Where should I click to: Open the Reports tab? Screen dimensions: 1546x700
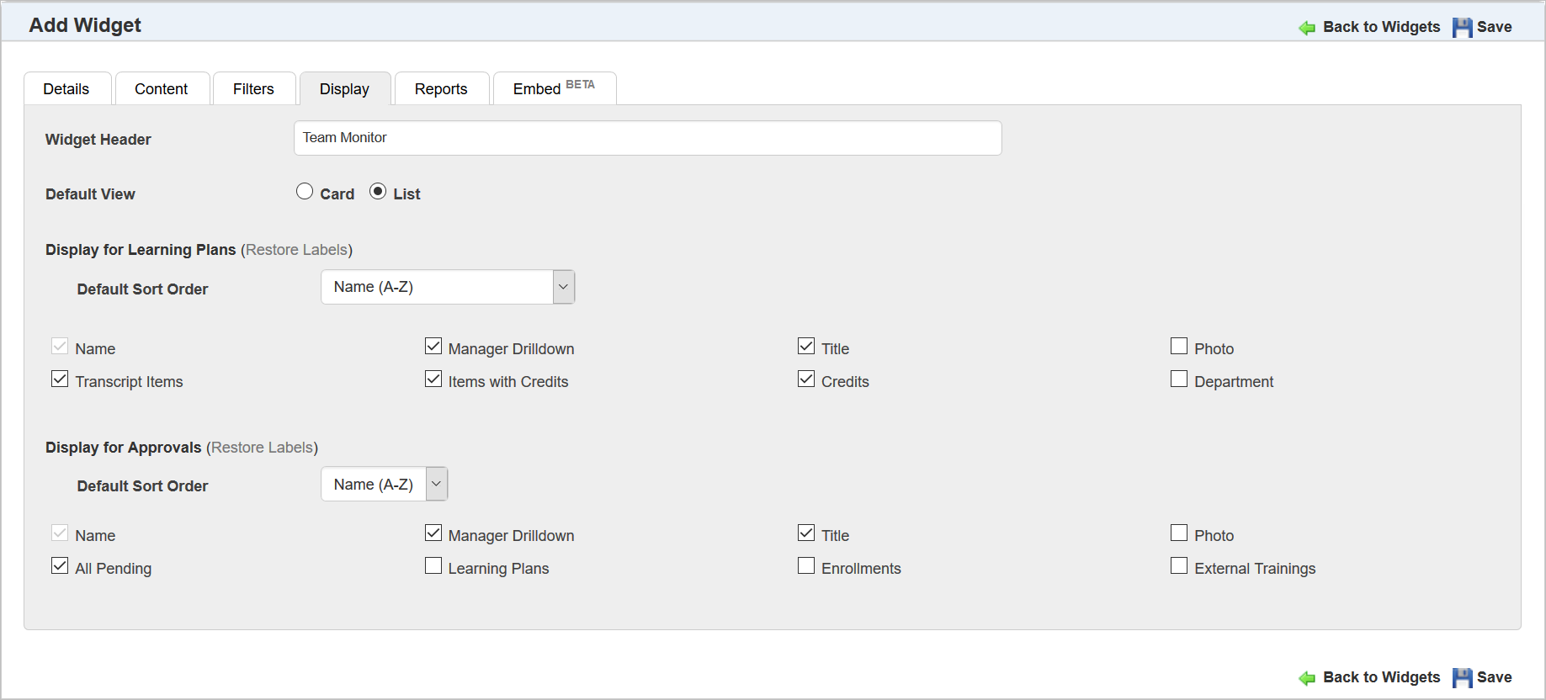click(441, 89)
